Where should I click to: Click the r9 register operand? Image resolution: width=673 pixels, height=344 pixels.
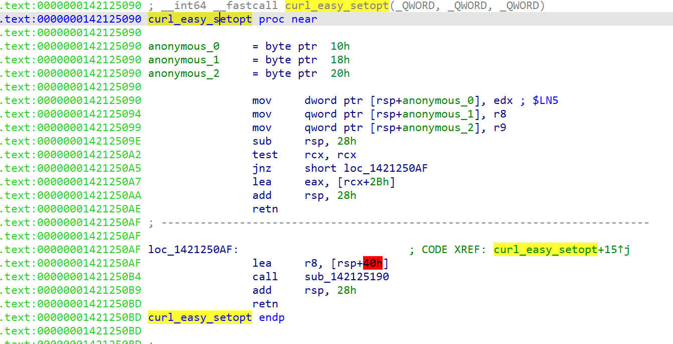[500, 128]
